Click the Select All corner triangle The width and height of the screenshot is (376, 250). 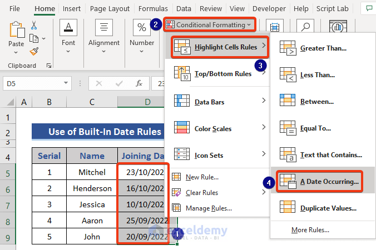[x=10, y=102]
